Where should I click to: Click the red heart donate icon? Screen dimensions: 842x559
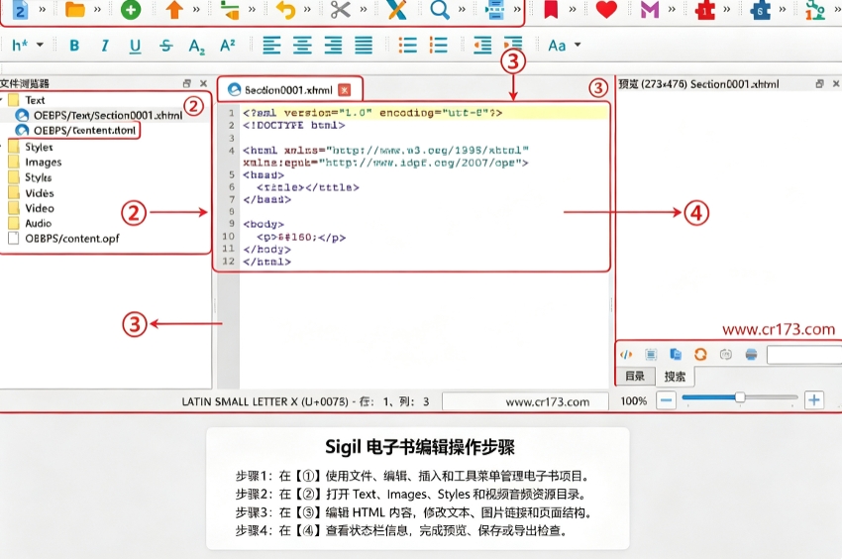[x=606, y=9]
